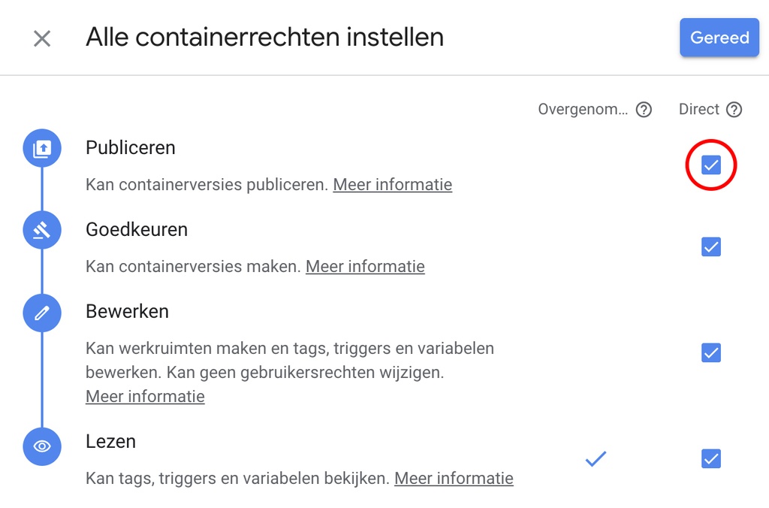Click the Lezen eye icon
The image size is (769, 508).
[x=42, y=446]
